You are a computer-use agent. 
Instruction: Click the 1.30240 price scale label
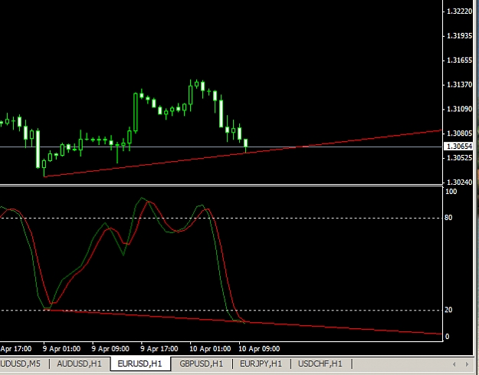(x=459, y=183)
